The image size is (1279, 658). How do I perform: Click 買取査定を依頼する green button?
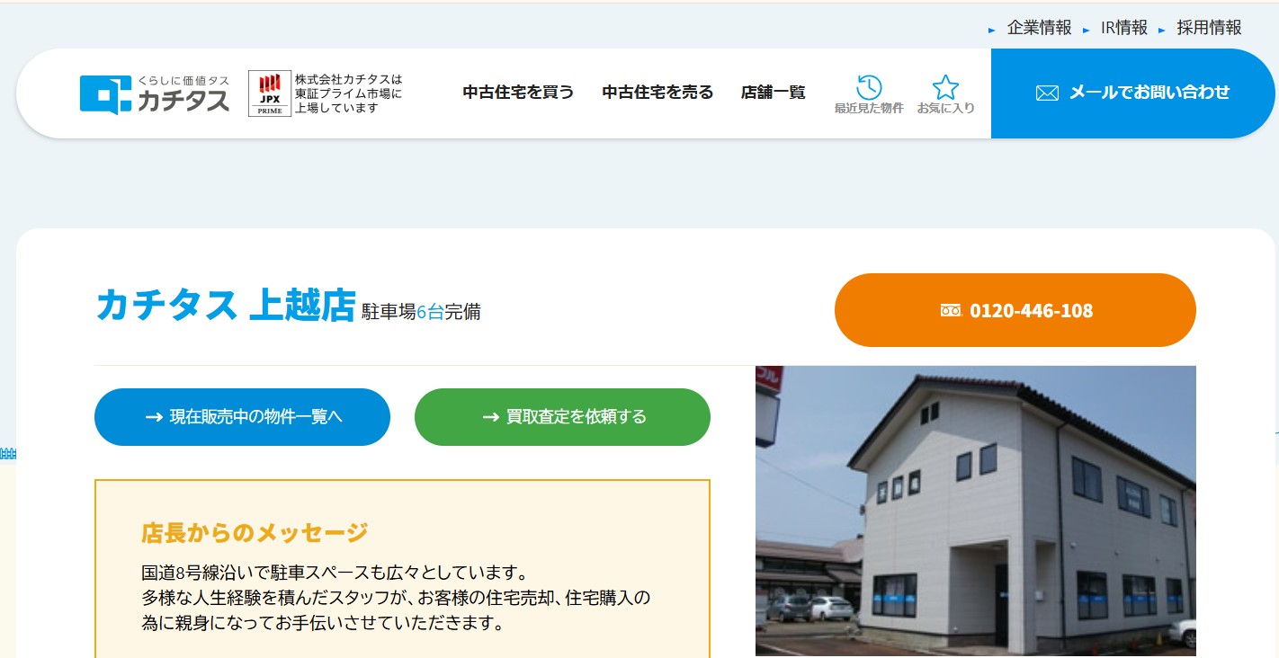562,417
